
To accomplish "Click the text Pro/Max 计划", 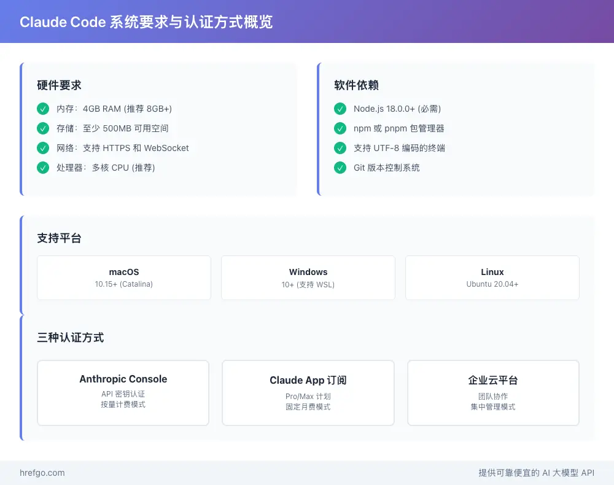I will click(308, 396).
